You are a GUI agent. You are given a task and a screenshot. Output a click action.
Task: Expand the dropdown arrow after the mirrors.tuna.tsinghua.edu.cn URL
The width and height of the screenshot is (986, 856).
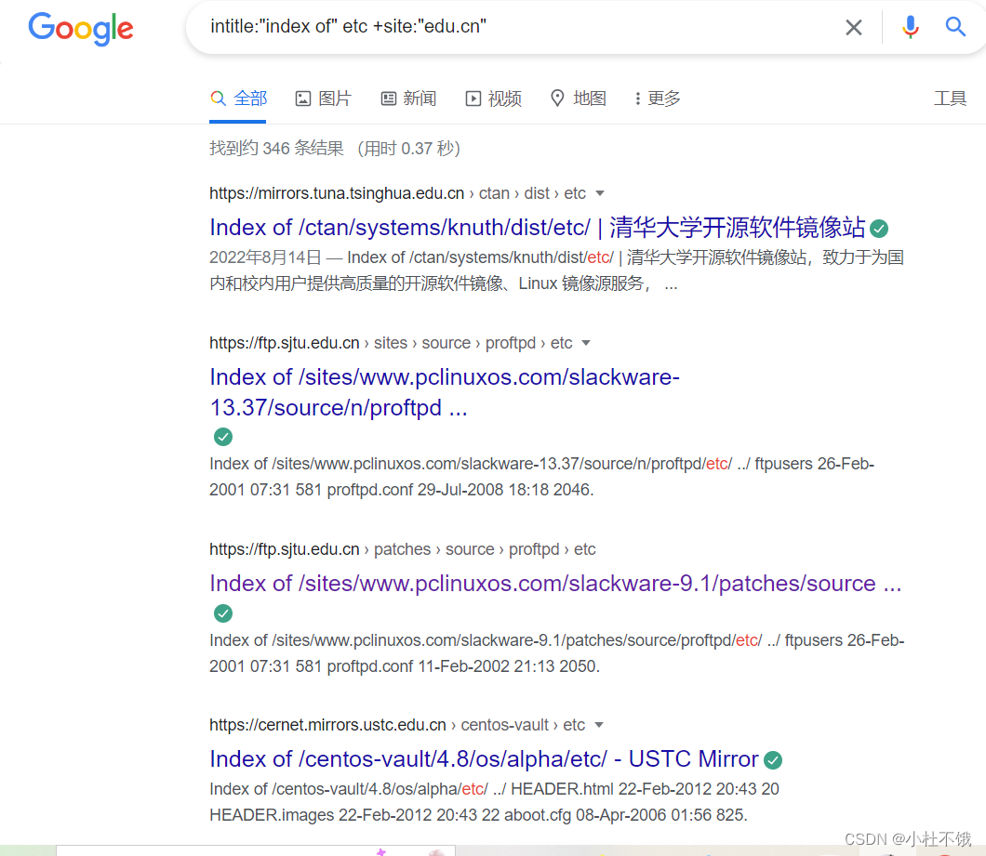[600, 193]
